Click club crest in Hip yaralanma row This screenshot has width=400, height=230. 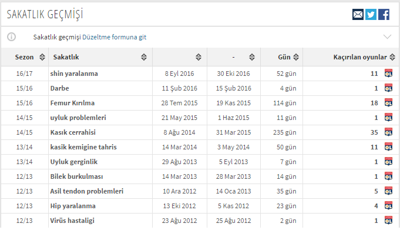pyautogui.click(x=388, y=206)
